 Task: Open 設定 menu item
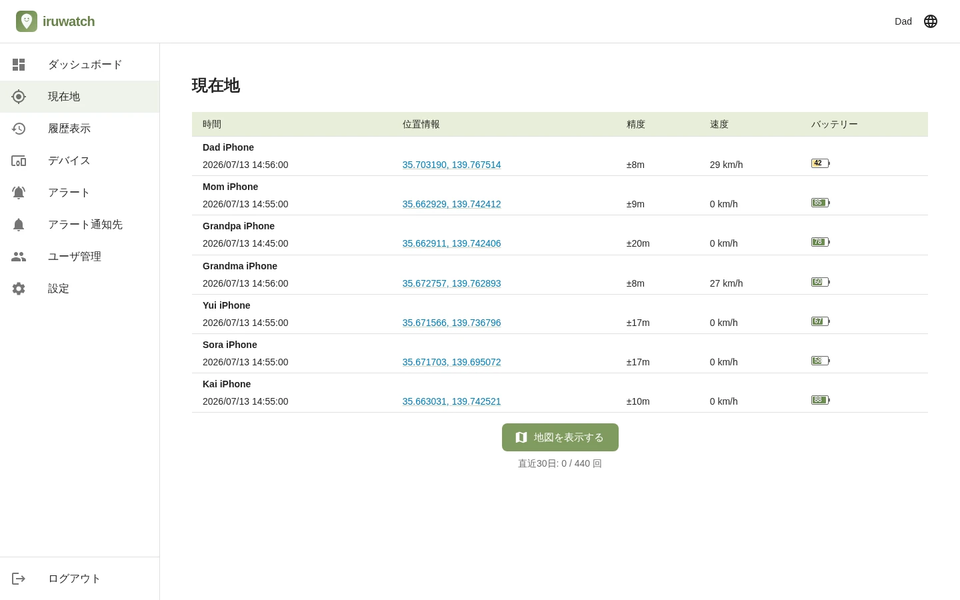click(x=80, y=289)
